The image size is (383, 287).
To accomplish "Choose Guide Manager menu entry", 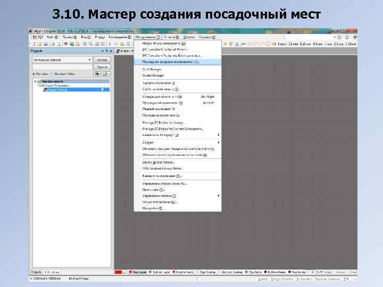I will click(178, 75).
